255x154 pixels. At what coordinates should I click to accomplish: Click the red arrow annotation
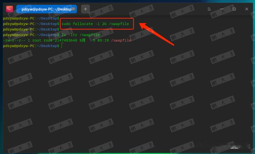[x=157, y=34]
